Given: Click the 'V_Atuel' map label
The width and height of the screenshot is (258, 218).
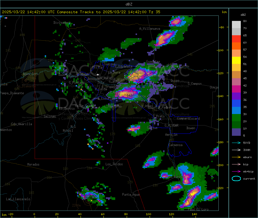Looking at the screenshot, I should click(147, 106).
